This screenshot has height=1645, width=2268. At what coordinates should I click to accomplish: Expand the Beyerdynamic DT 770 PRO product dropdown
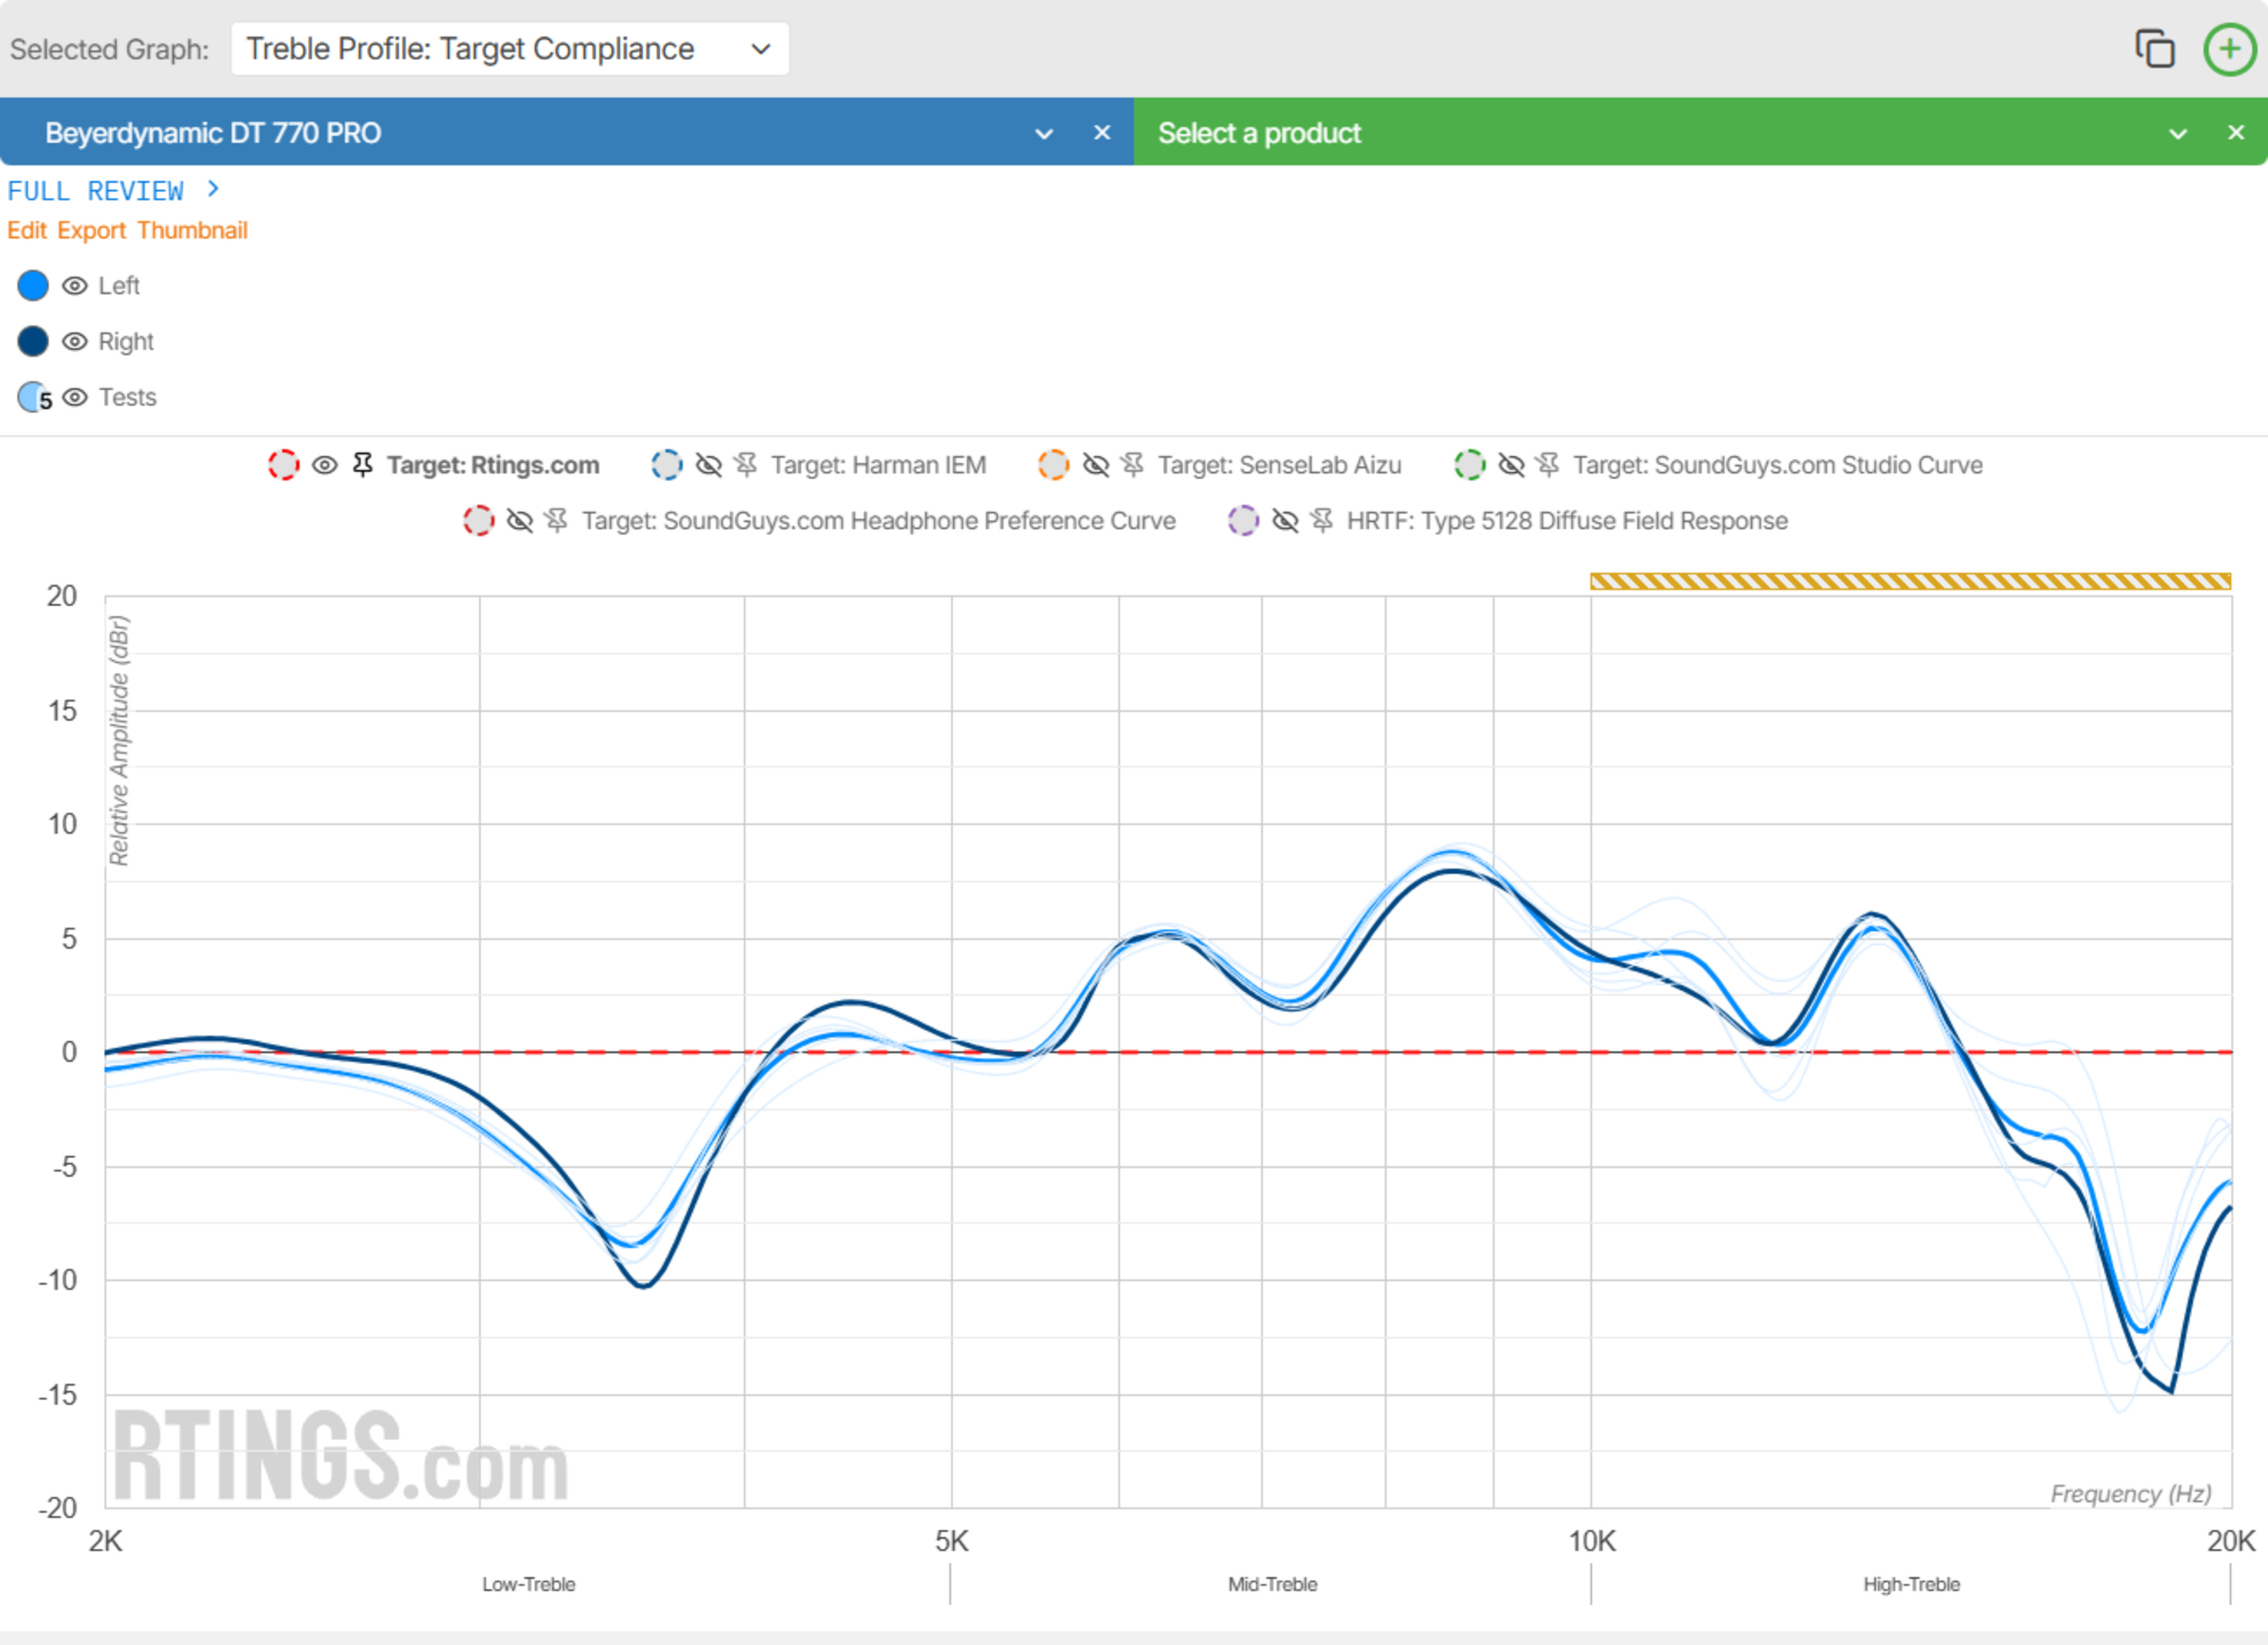pos(1043,133)
